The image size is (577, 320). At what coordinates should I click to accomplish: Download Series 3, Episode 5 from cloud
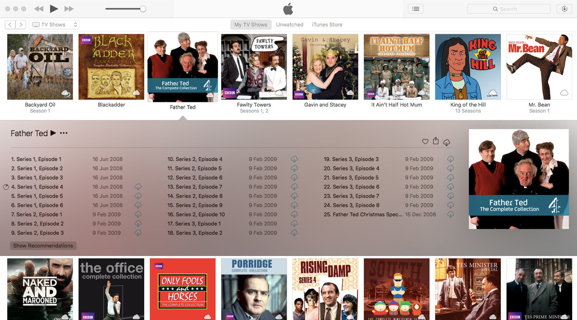click(x=450, y=178)
